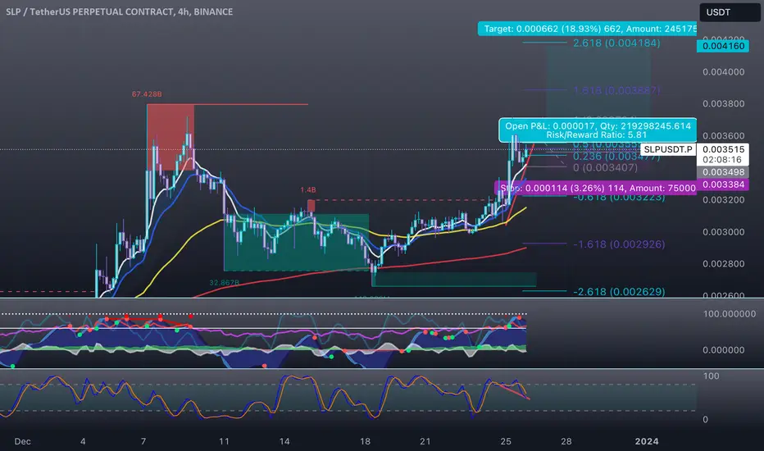Click date 25 on the time axis
The width and height of the screenshot is (764, 451).
point(506,441)
